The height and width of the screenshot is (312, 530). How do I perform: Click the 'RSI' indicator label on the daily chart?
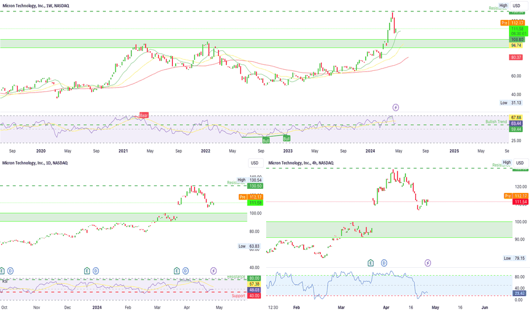[x=5, y=281]
